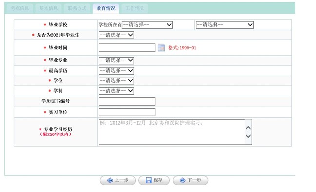Switch to the 工作情况 tab
316x192 pixels.
pyautogui.click(x=135, y=8)
